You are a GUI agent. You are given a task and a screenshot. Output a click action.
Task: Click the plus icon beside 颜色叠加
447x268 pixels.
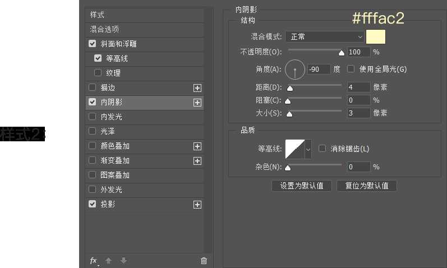[x=197, y=146]
